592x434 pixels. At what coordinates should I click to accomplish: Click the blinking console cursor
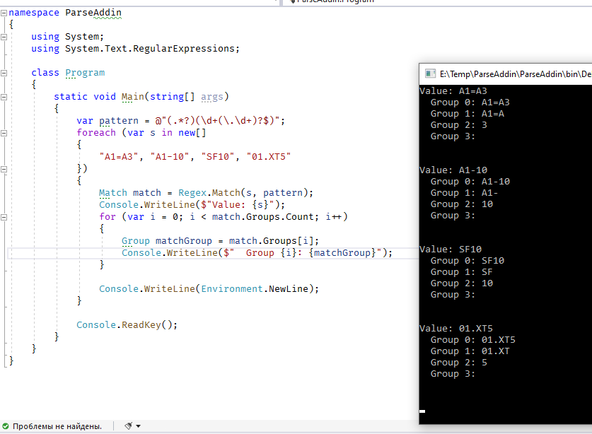pos(422,411)
